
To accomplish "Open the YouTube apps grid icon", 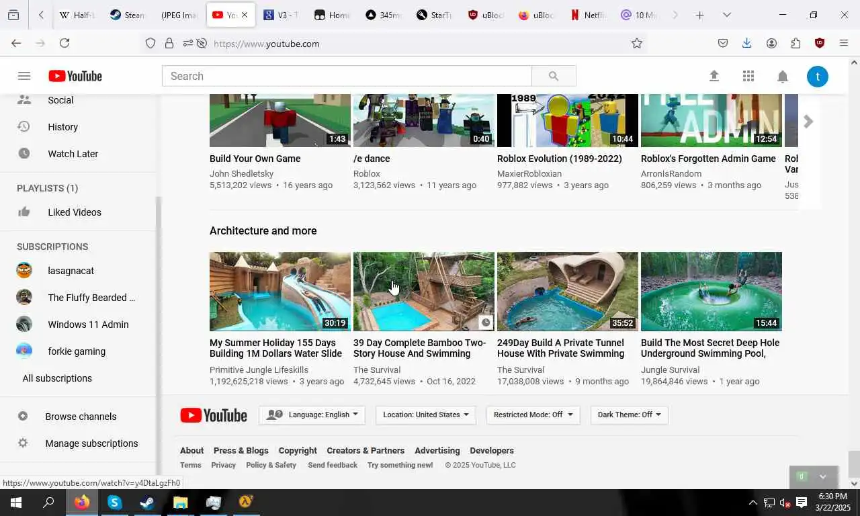I will pyautogui.click(x=748, y=76).
